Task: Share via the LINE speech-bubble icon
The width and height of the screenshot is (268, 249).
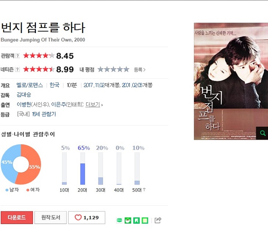Action: (119, 220)
